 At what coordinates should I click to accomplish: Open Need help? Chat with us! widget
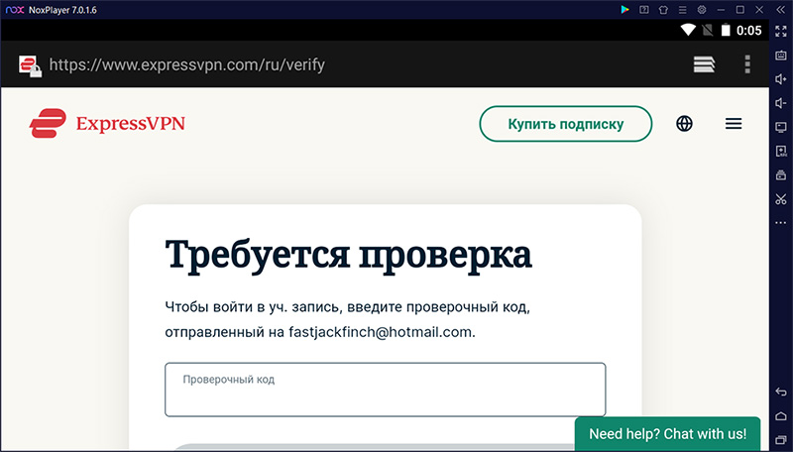[x=667, y=434]
